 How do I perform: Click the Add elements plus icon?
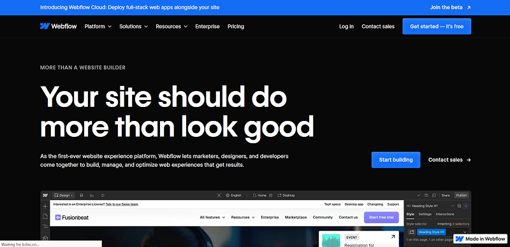45,206
